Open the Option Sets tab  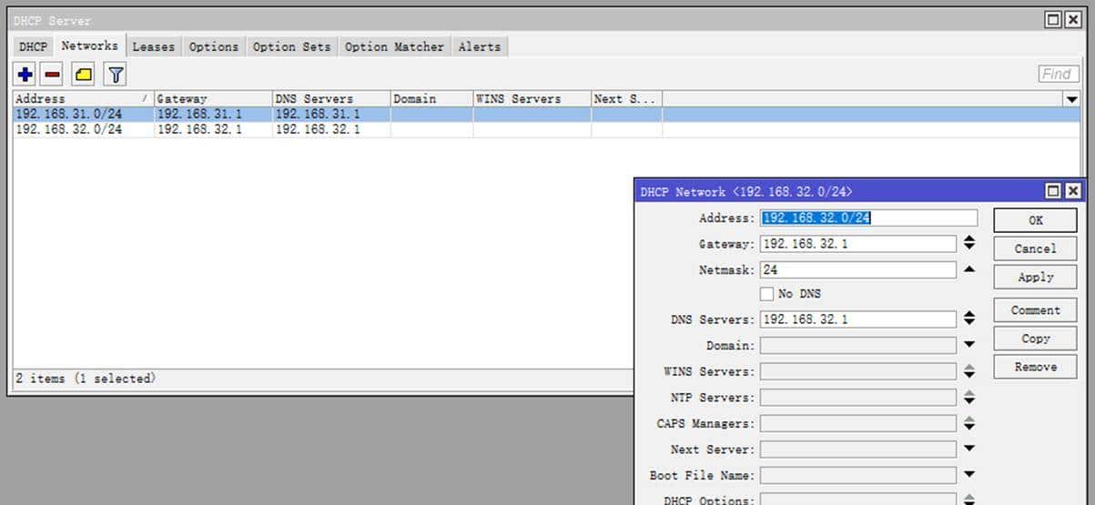pyautogui.click(x=291, y=46)
